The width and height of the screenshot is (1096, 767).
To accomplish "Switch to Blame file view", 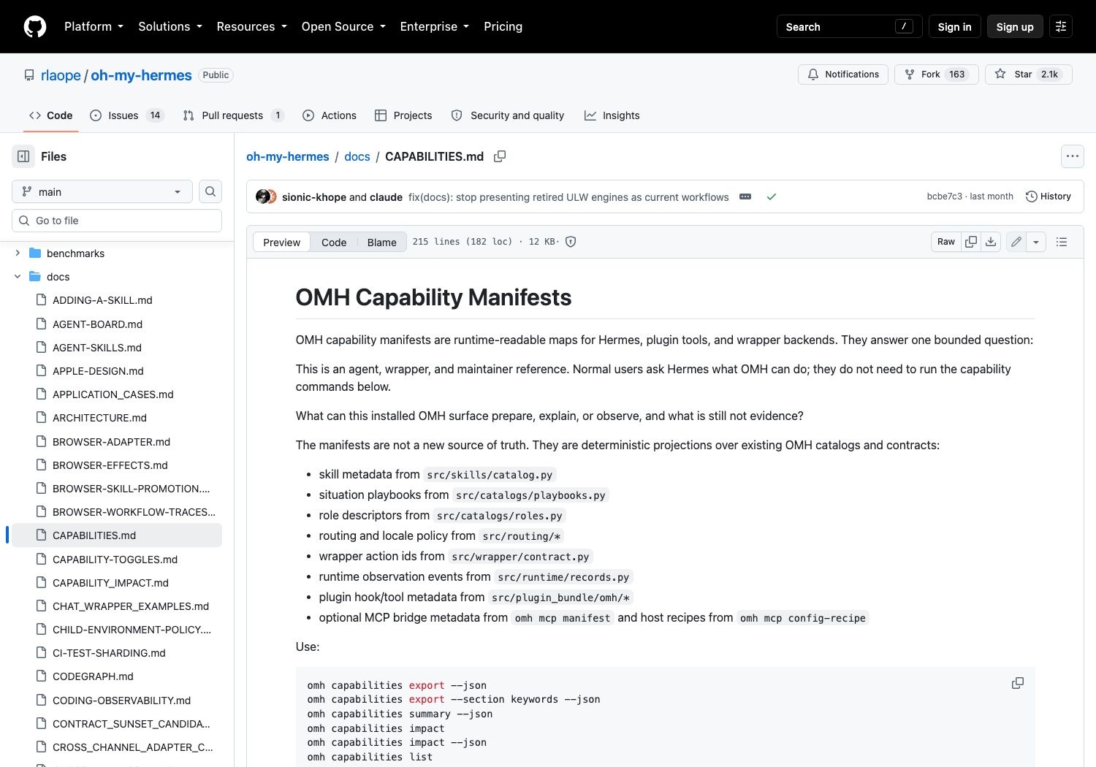I will tap(381, 242).
